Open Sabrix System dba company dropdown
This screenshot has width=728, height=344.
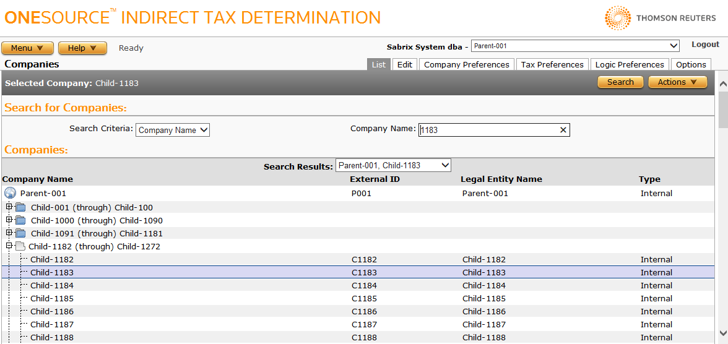tap(575, 46)
